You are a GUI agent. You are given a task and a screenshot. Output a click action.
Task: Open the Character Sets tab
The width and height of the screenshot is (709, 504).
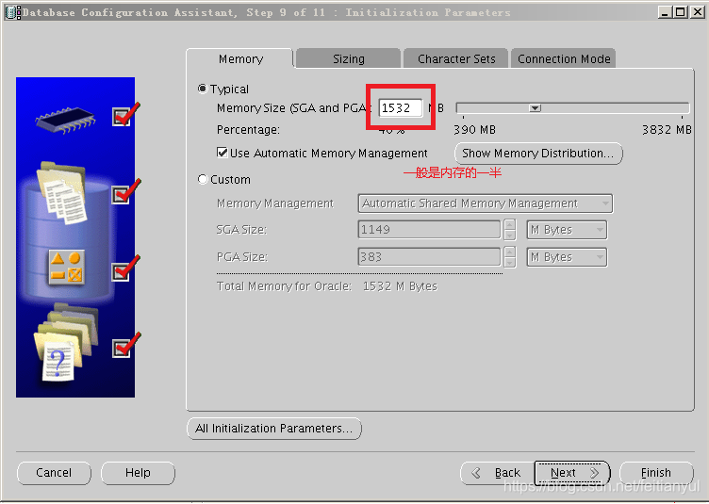point(455,58)
